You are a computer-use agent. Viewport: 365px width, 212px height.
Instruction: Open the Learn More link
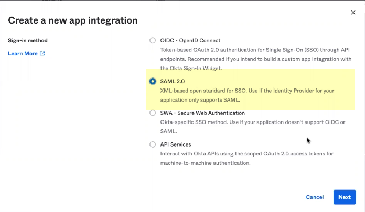tap(23, 53)
